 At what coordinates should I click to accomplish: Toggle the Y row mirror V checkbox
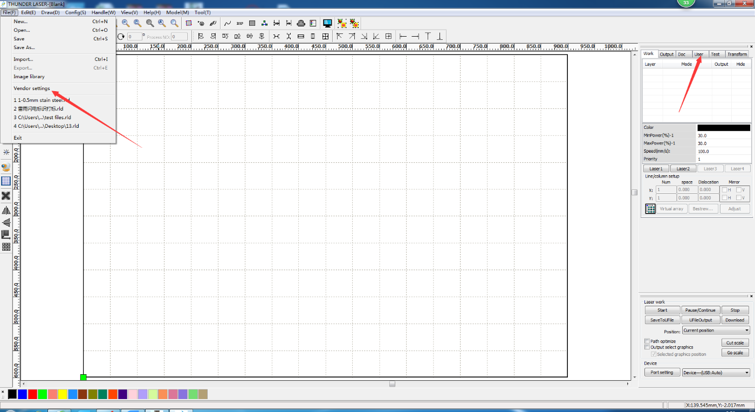[739, 198]
